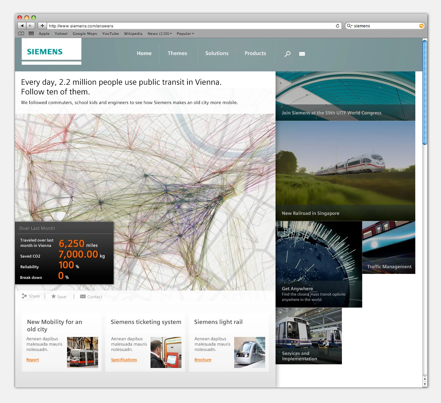Open the search engine magnifier dropdown
Viewport: 441px width, 403px height.
coord(350,26)
